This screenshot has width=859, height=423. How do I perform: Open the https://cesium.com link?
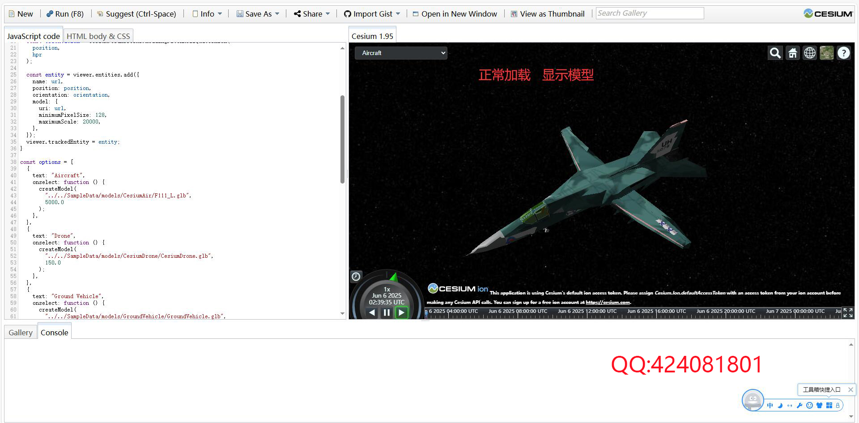608,302
